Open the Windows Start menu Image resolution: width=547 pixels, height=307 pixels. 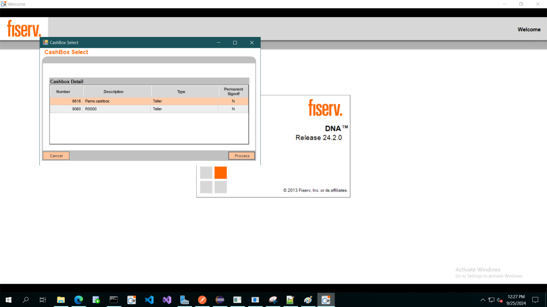(8, 300)
